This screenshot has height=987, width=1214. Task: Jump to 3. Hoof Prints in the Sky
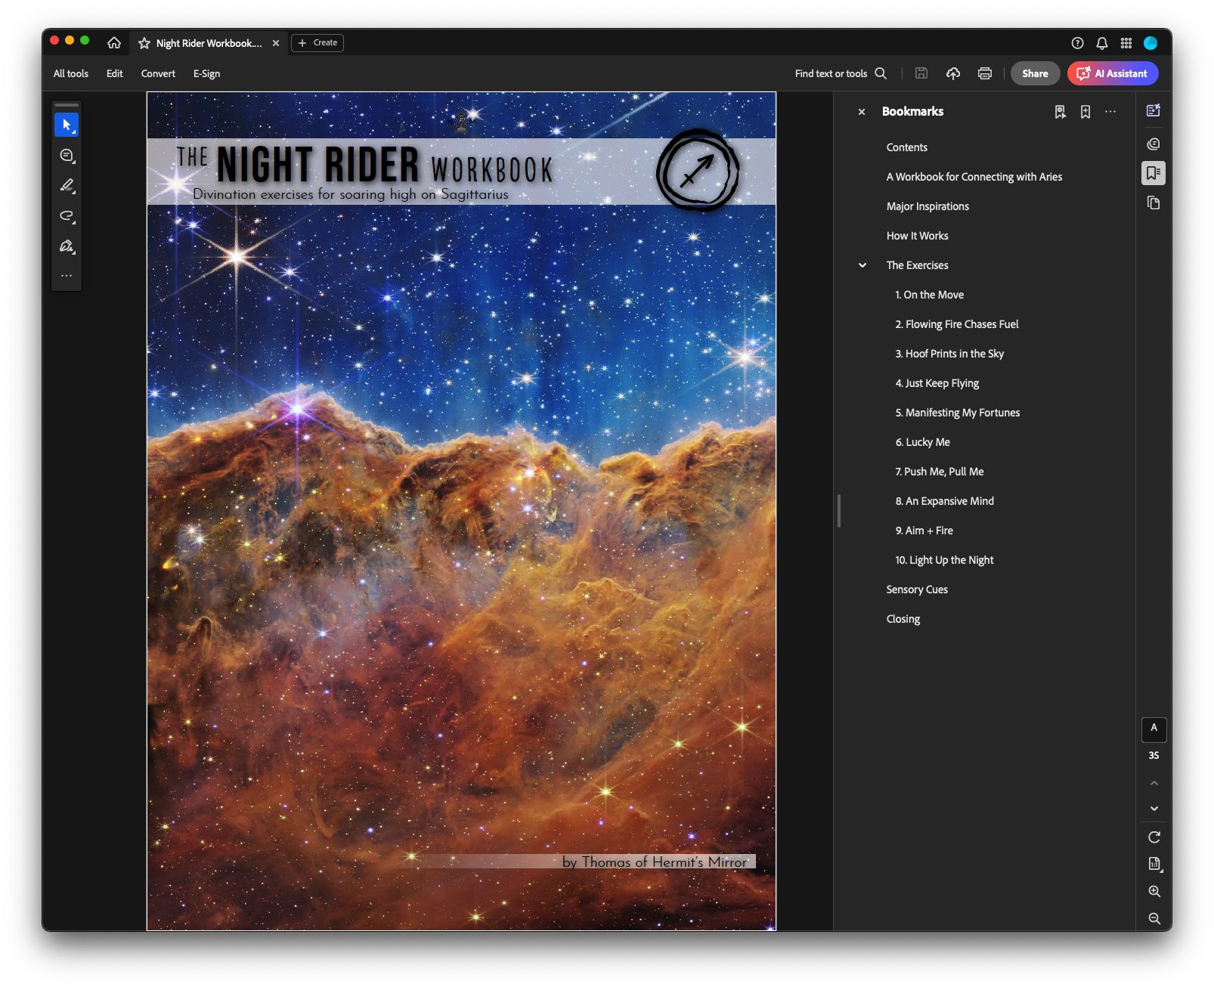coord(949,354)
